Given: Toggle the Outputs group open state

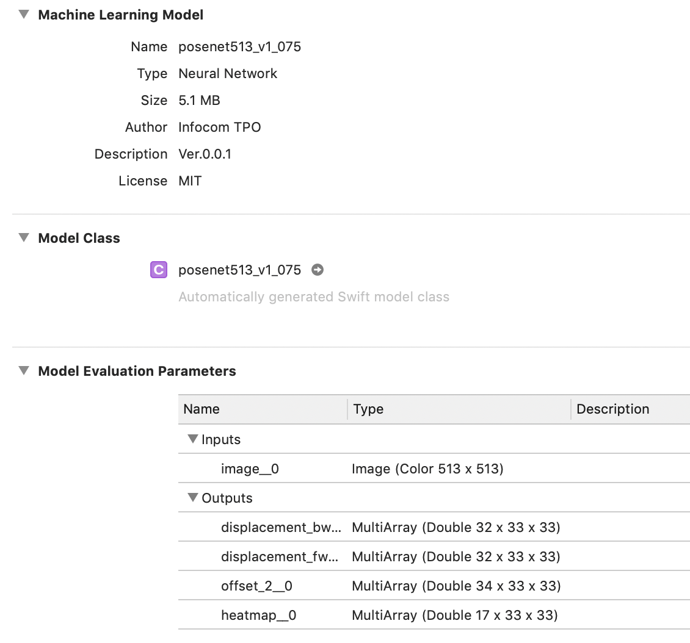Looking at the screenshot, I should 193,498.
